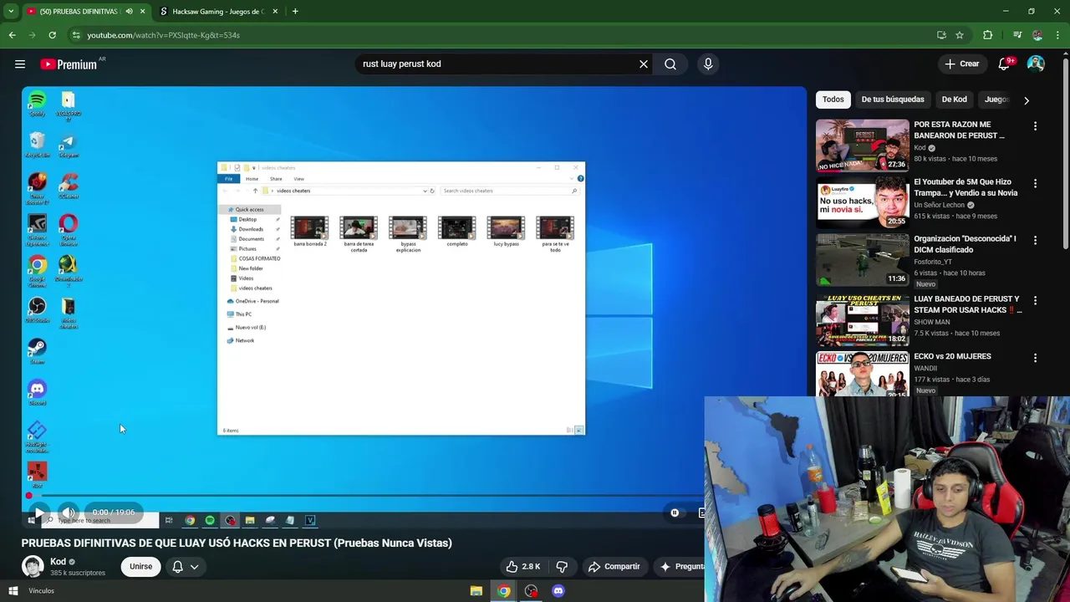
Task: Seek on the video progress bar
Action: pyautogui.click(x=364, y=496)
